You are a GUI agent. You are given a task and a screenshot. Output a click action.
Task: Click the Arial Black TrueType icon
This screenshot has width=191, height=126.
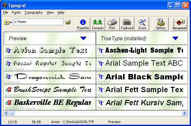101,76
